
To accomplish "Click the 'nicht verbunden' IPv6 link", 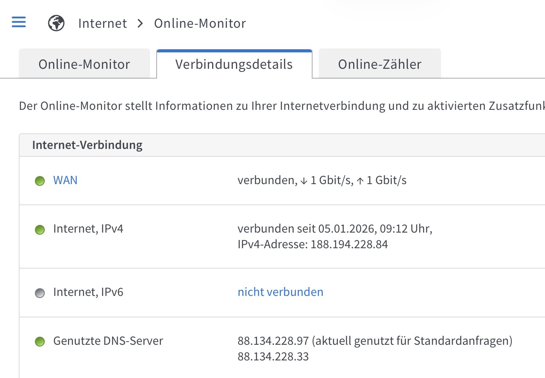I will (x=280, y=292).
